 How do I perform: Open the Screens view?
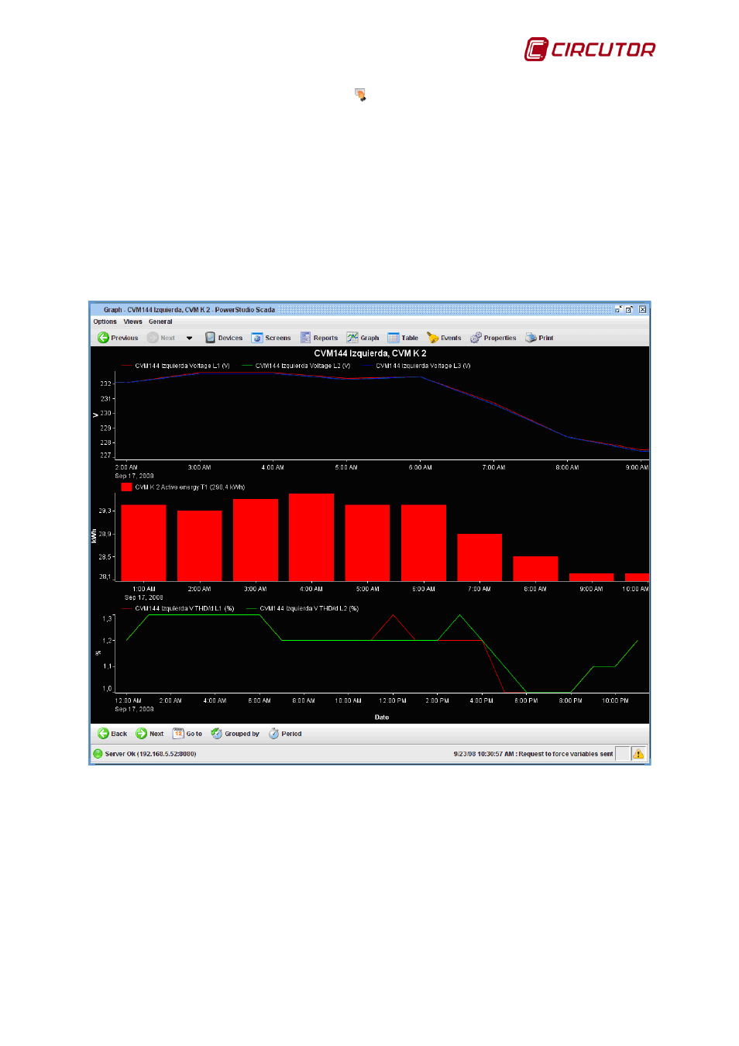tap(271, 338)
